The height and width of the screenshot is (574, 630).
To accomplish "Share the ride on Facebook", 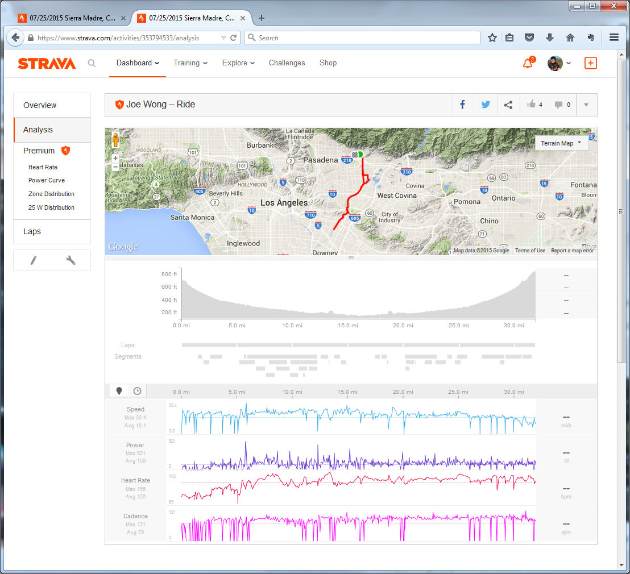I will click(462, 105).
